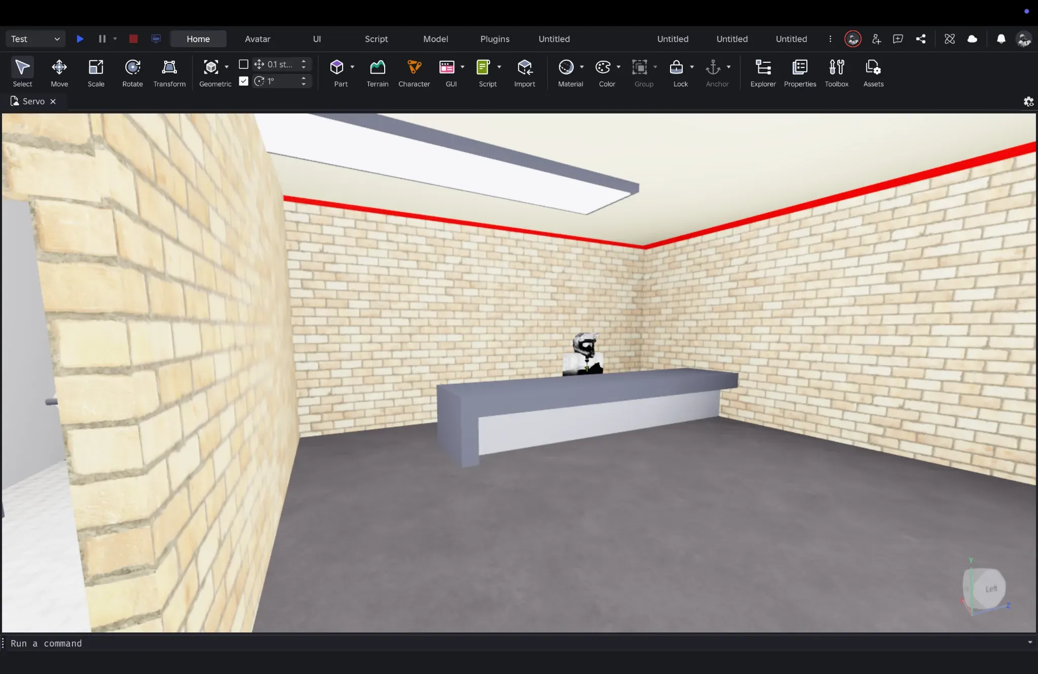
Task: Select the Move tool
Action: coord(59,73)
